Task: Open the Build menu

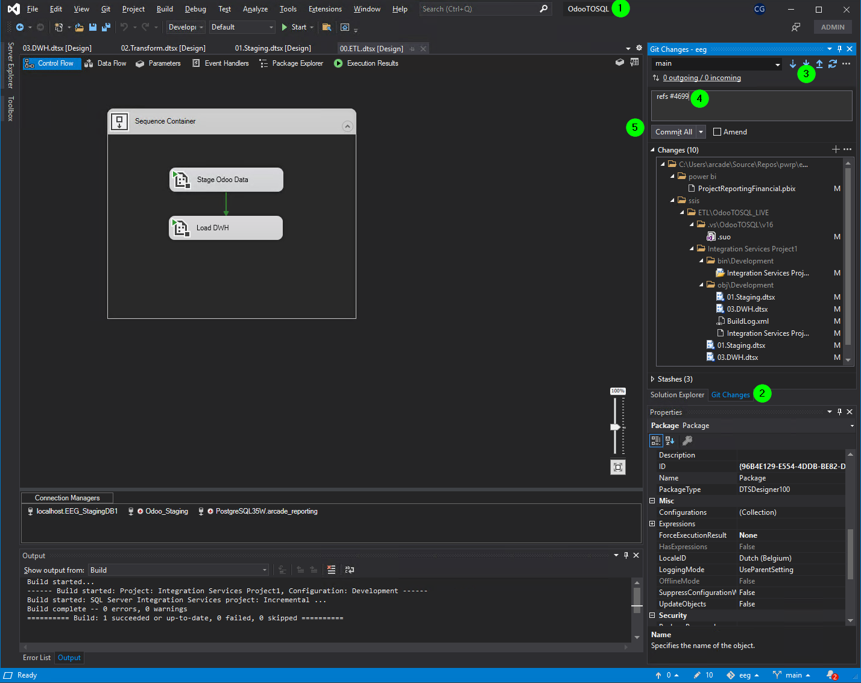Action: click(x=165, y=9)
